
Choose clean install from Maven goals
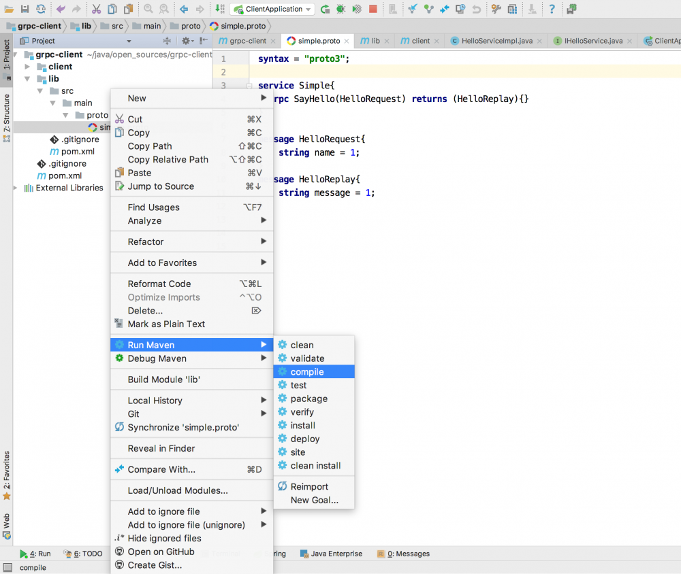315,466
